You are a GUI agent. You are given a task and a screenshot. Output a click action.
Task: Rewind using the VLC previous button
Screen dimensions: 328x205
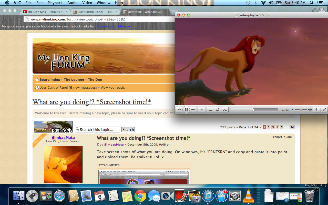click(179, 110)
